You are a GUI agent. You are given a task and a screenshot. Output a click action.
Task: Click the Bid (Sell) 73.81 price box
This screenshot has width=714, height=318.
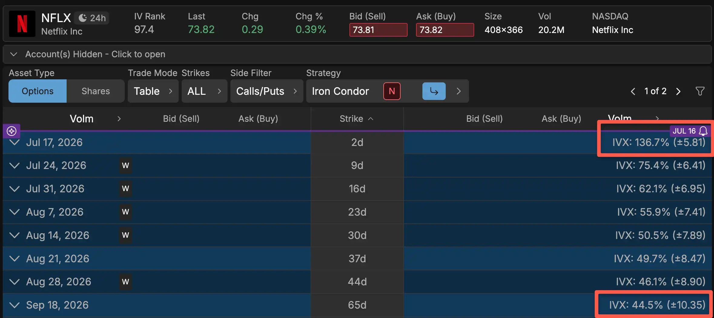tap(378, 30)
